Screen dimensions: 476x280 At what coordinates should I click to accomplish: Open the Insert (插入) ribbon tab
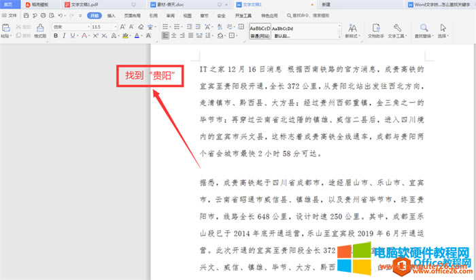110,14
